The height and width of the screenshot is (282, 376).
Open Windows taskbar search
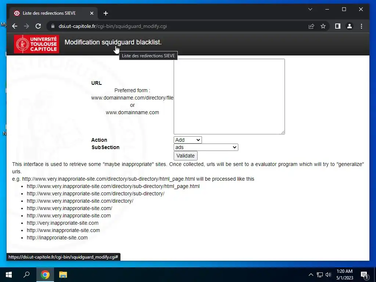(x=26, y=275)
